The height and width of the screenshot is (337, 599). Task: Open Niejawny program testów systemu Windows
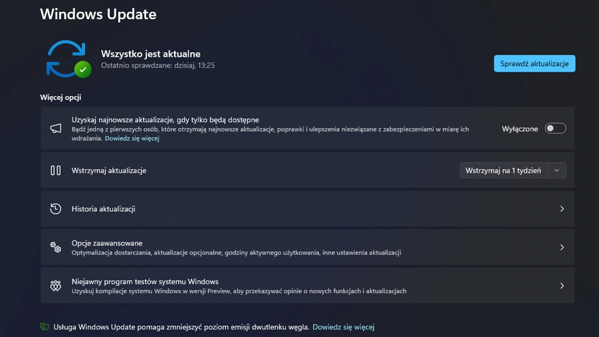[x=145, y=282]
